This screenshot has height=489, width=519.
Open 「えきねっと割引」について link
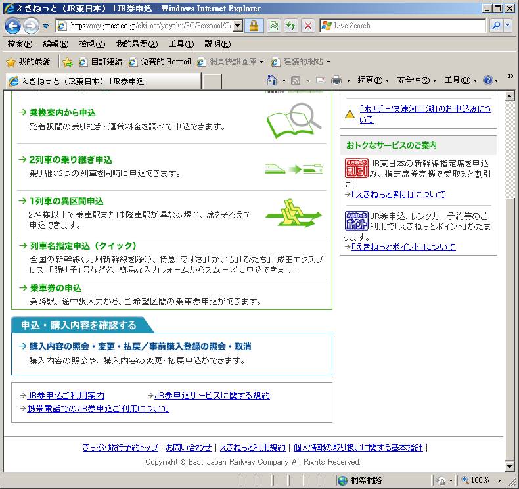click(399, 195)
